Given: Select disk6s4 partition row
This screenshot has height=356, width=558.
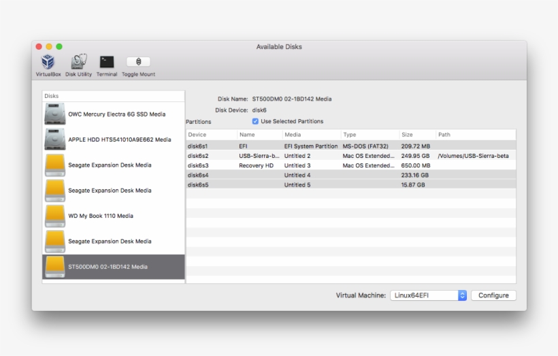Looking at the screenshot, I should tap(351, 175).
